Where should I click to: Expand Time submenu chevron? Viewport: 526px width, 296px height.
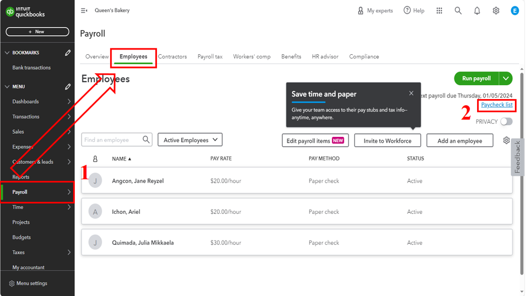69,207
